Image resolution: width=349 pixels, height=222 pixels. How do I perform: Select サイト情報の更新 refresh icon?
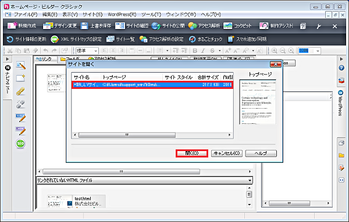click(x=10, y=39)
